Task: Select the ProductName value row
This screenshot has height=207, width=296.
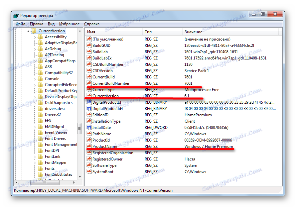Action: (x=184, y=146)
